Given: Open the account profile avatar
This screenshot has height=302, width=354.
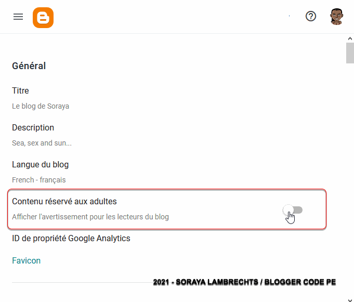Looking at the screenshot, I should [337, 17].
